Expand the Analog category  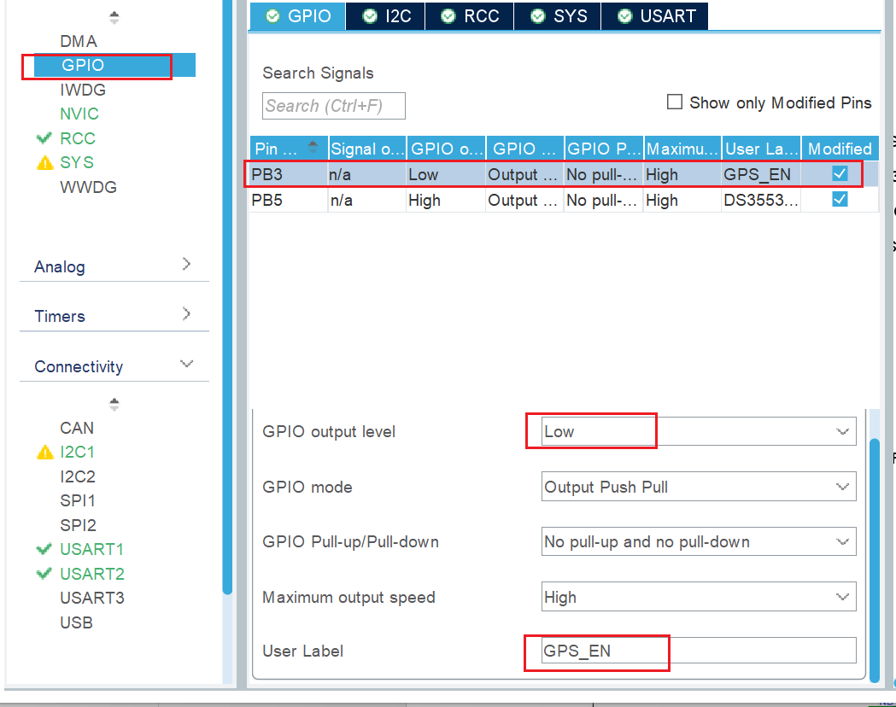tap(114, 266)
